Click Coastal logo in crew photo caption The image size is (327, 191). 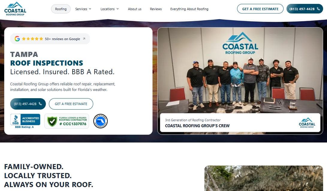pyautogui.click(x=307, y=122)
